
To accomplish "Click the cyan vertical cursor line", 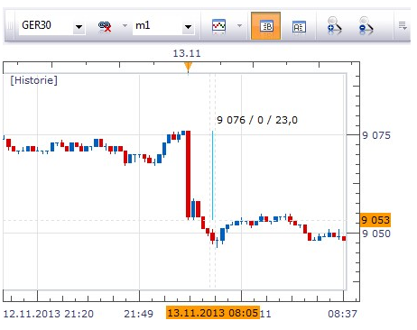I will [x=213, y=175].
